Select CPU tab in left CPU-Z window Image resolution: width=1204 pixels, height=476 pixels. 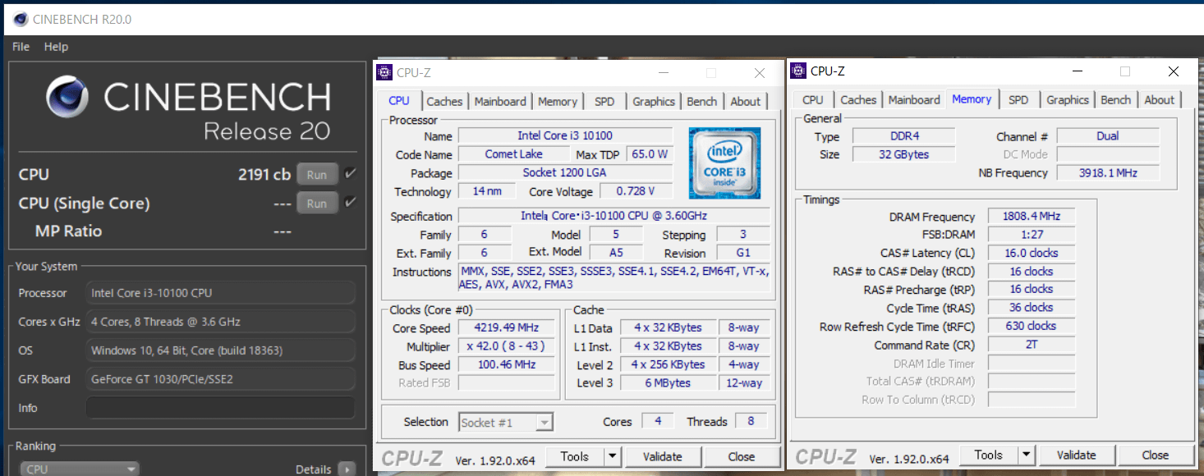point(399,100)
